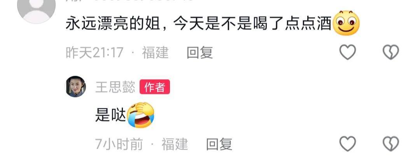Open the gray default commenter avatar
420x167 pixels.
[x=36, y=11]
